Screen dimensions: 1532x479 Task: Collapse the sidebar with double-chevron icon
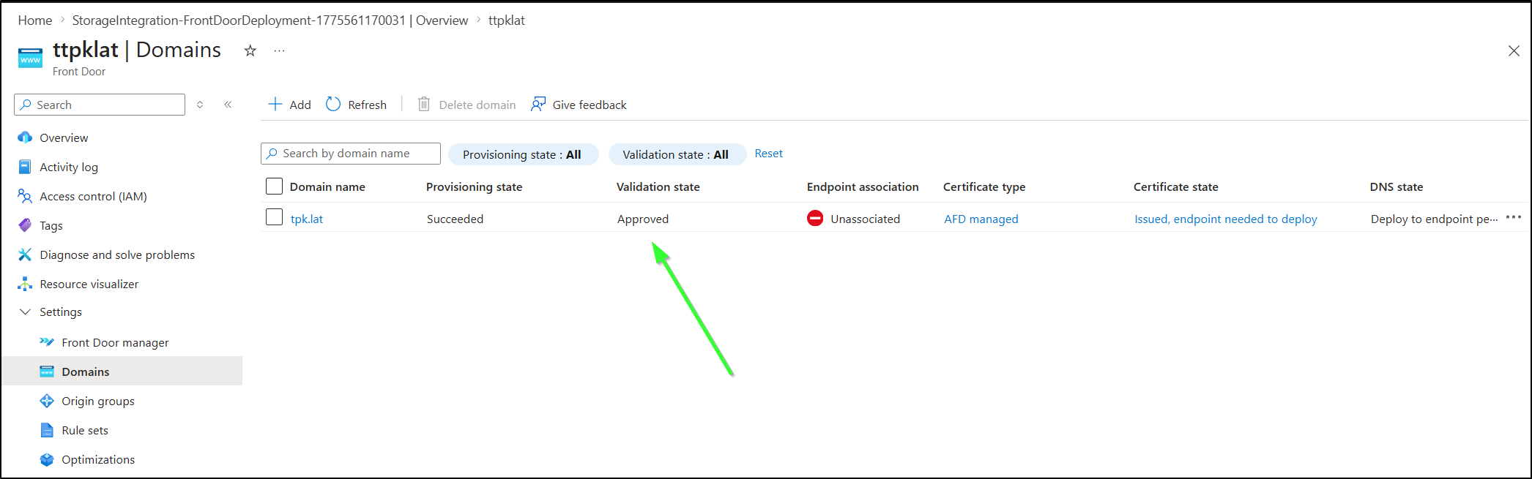click(x=228, y=105)
